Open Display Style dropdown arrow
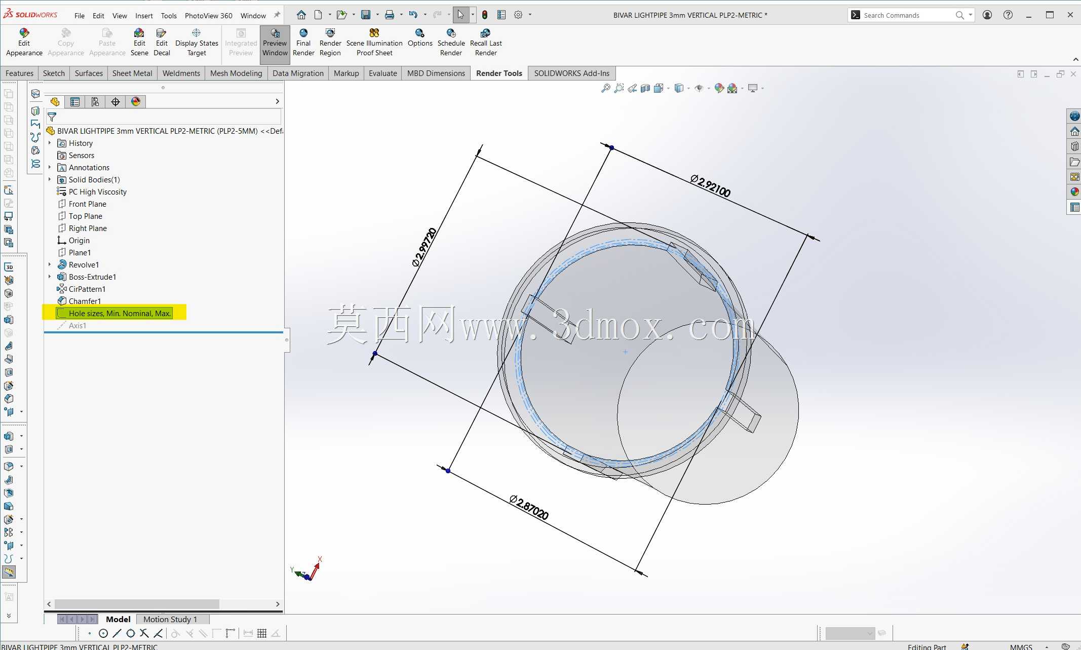1081x650 pixels. click(688, 88)
